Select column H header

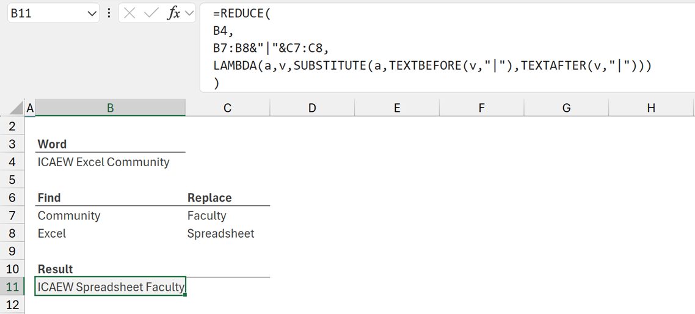click(x=650, y=108)
